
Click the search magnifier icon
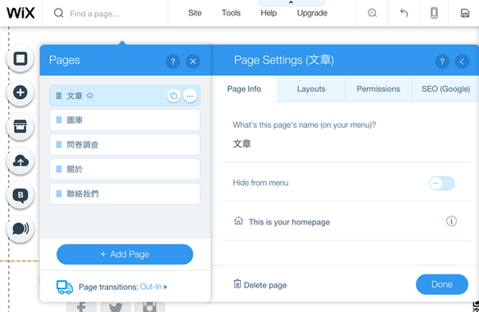click(59, 13)
